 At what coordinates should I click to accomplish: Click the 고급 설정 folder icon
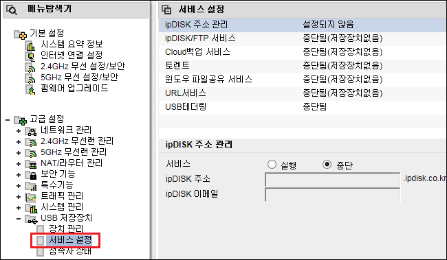tap(20, 120)
